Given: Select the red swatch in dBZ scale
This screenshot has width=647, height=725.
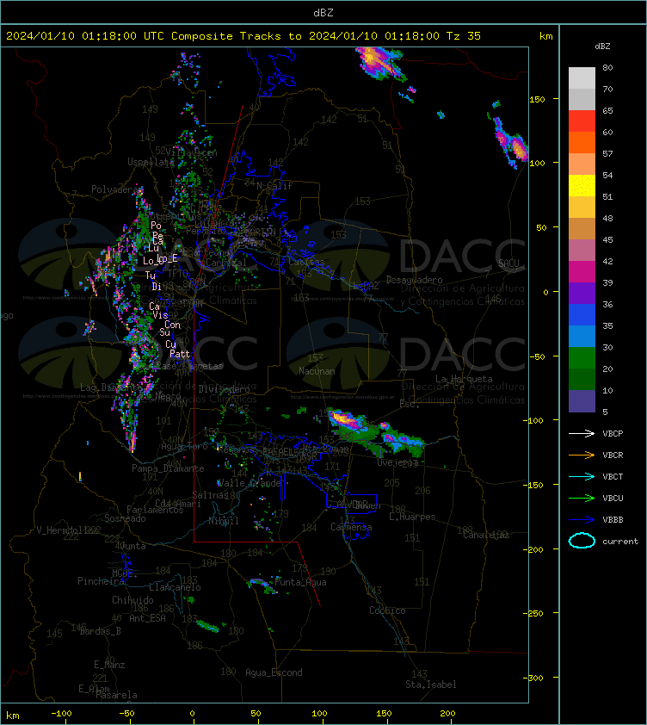Looking at the screenshot, I should (582, 121).
